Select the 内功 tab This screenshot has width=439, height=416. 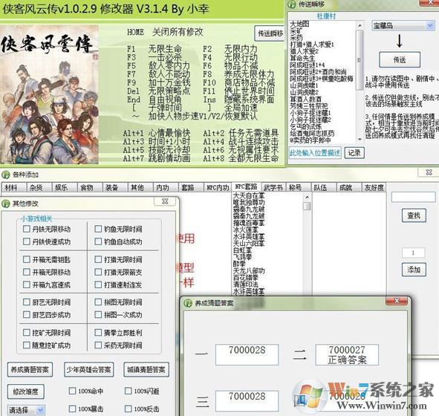tap(166, 187)
